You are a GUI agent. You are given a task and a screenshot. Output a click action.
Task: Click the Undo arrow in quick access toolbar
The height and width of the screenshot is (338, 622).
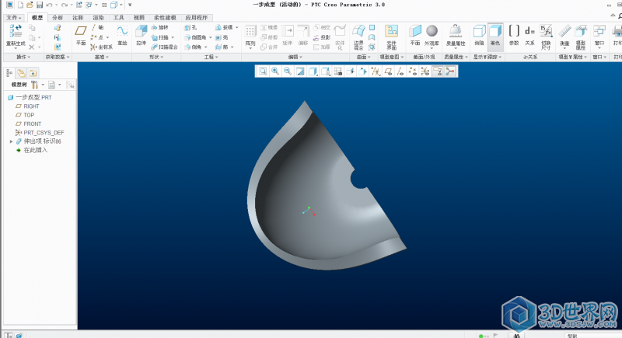(x=49, y=5)
